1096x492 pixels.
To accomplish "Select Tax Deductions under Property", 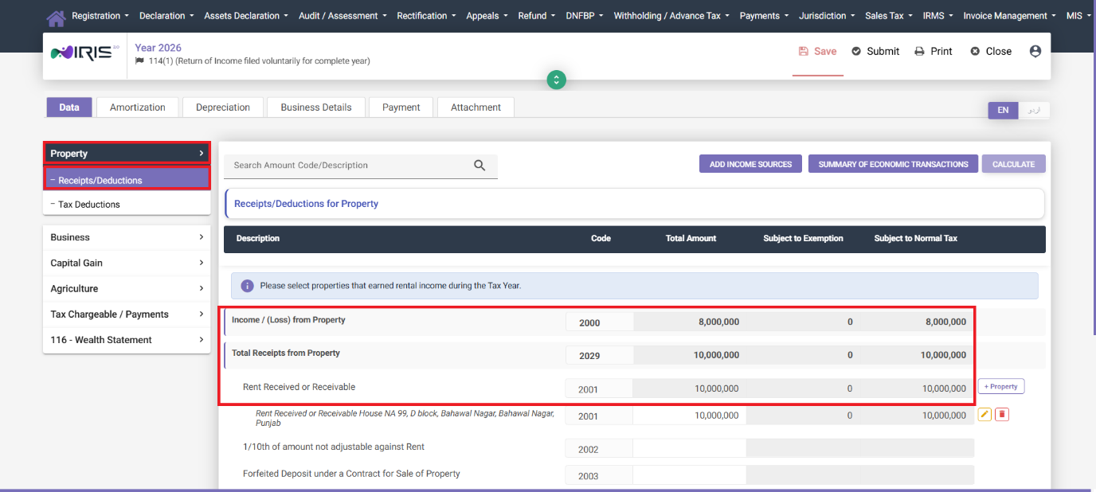I will click(127, 205).
